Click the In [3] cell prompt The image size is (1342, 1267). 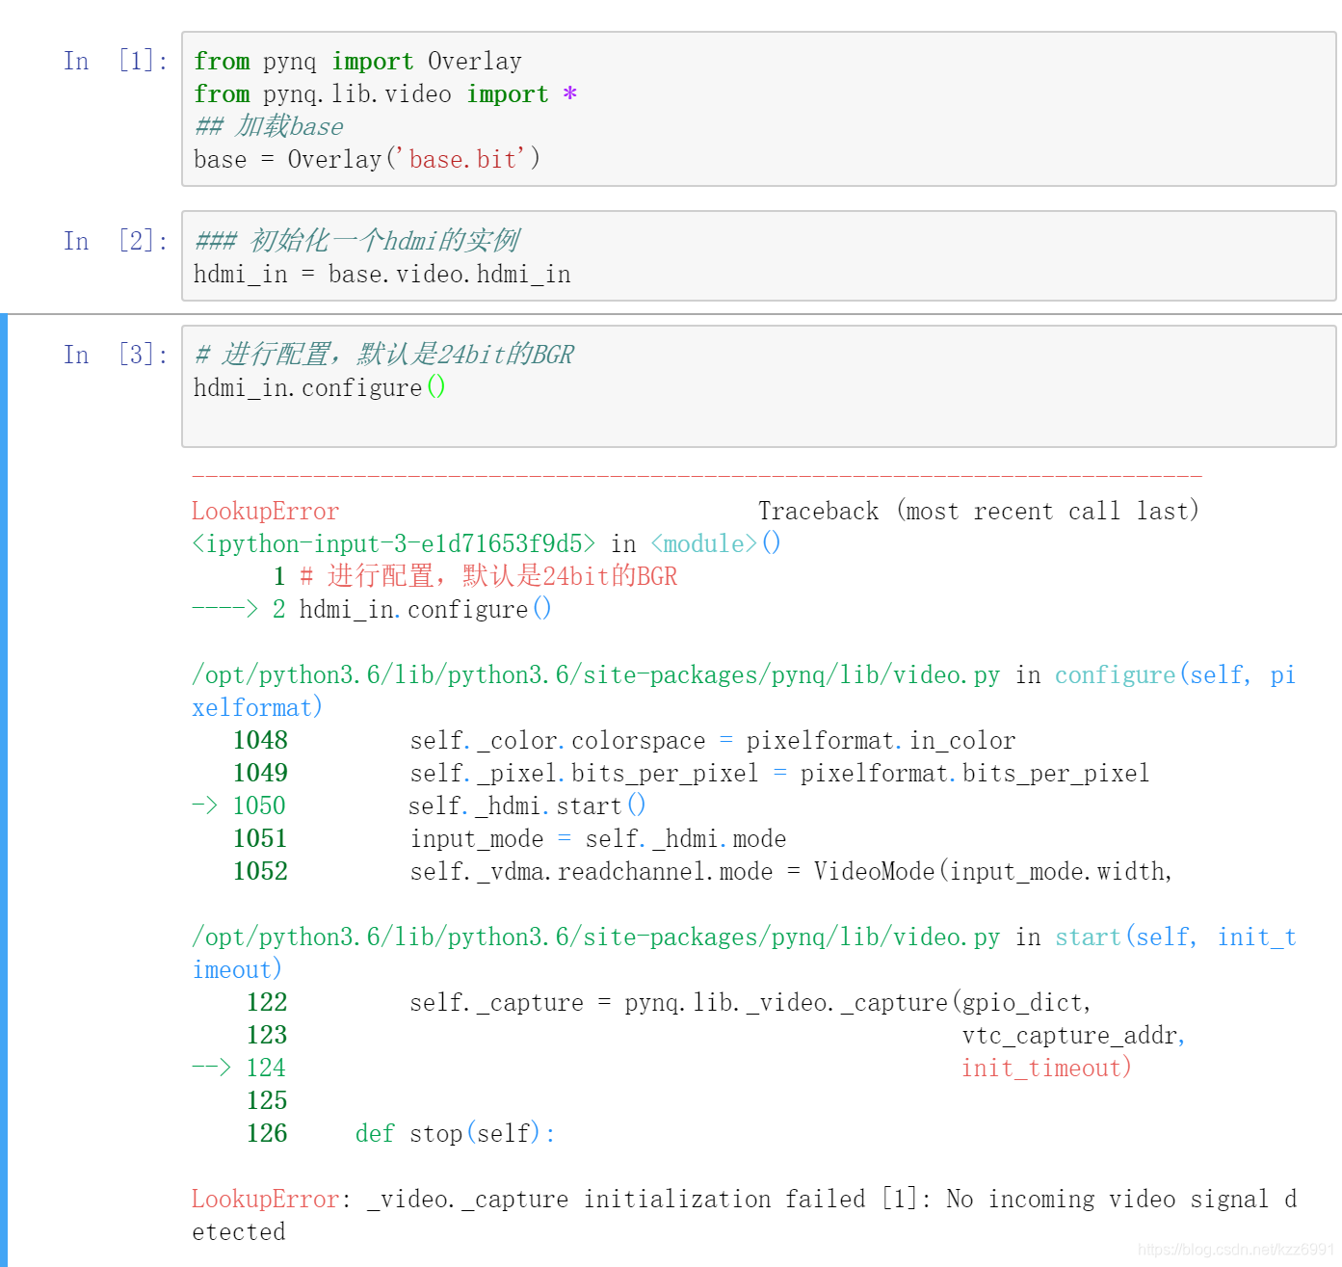(117, 355)
